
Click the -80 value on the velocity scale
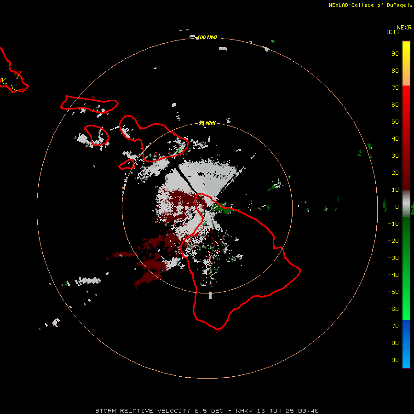393,343
